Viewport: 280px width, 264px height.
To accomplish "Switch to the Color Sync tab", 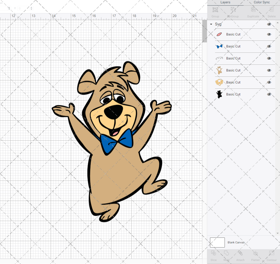I will (262, 3).
